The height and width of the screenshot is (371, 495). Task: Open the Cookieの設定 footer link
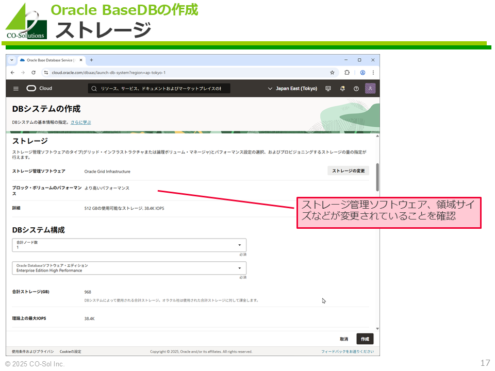(x=71, y=351)
